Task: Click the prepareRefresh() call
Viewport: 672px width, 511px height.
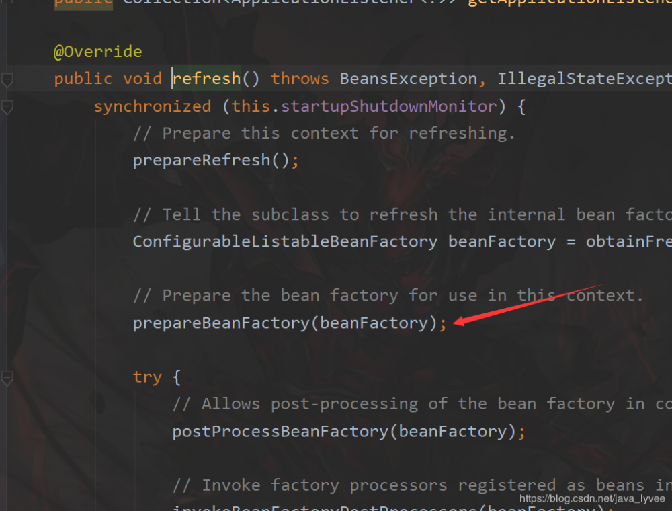Action: (x=216, y=160)
